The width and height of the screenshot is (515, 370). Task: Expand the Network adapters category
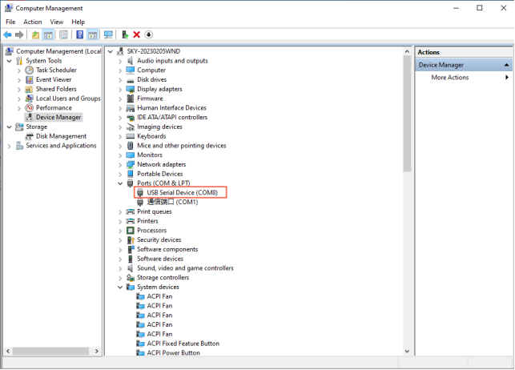[121, 164]
